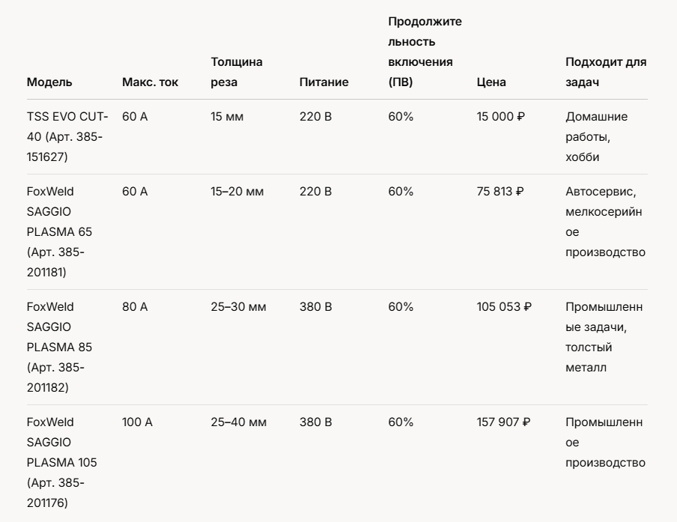Select the FoxWeld SAGGIO PLASMA 105 cell

[x=61, y=463]
